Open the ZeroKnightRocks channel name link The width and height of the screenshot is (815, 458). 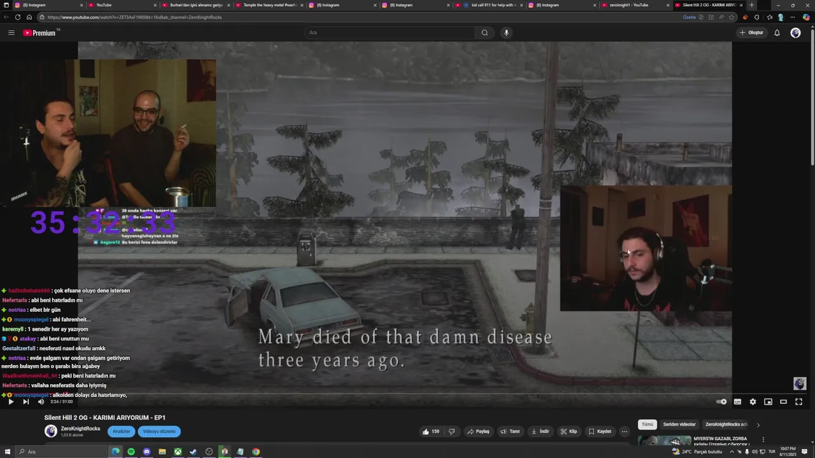tap(80, 428)
